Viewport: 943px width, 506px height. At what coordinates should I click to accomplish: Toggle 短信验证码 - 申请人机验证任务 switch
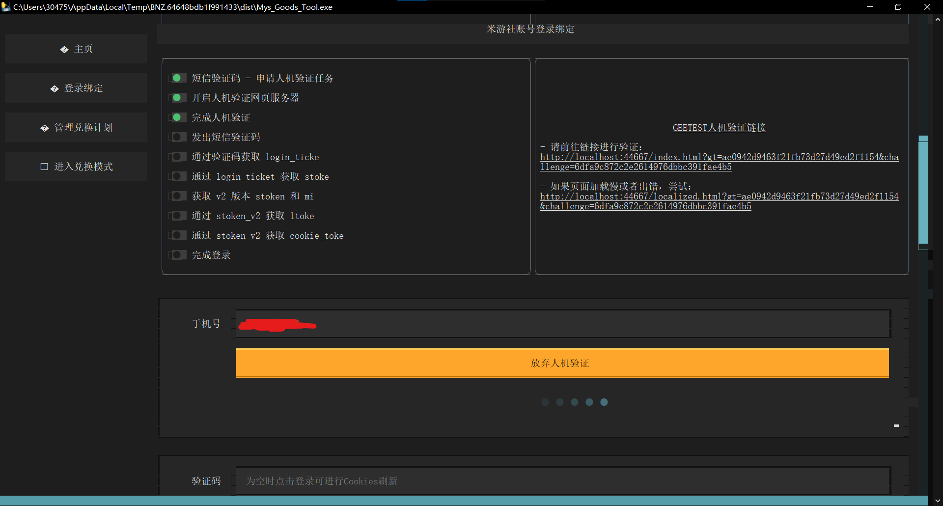click(177, 78)
